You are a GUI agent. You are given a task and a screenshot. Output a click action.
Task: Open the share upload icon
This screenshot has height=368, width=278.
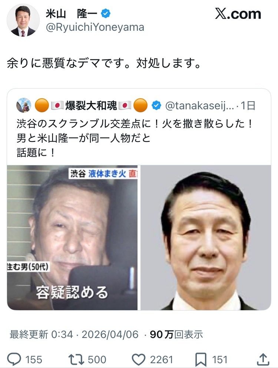263,359
